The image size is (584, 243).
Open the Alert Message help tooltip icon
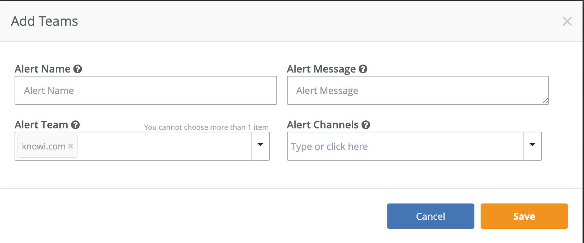click(x=363, y=69)
